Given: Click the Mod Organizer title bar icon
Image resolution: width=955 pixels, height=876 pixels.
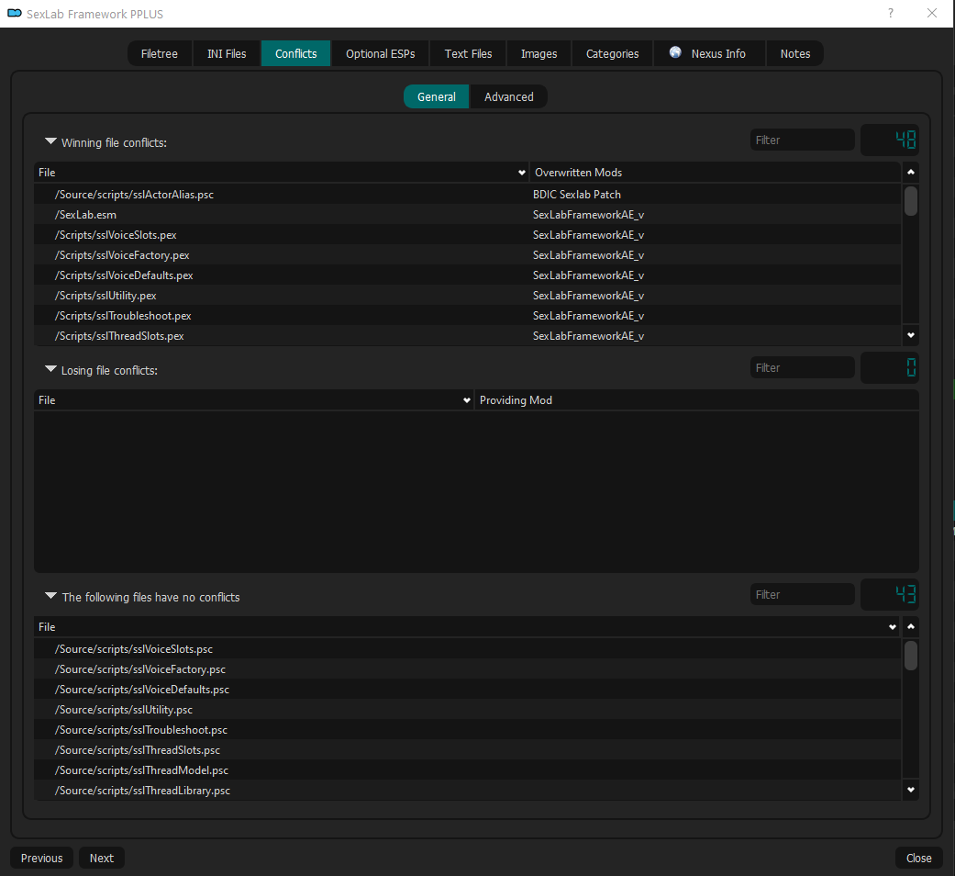Looking at the screenshot, I should point(14,13).
